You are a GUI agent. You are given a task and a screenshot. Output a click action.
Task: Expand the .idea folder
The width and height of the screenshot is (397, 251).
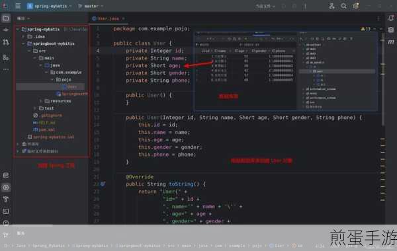coord(23,36)
